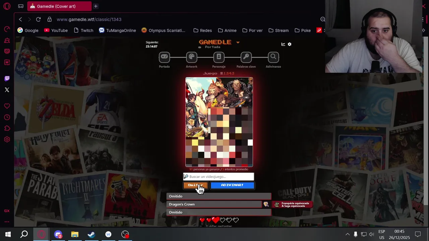Open Discord from the taskbar

58,234
